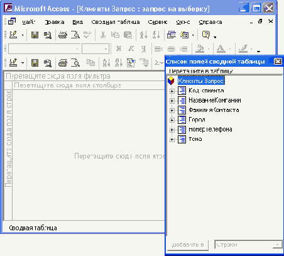The image size is (284, 256).
Task: Open the Вид menu
Action: [78, 22]
